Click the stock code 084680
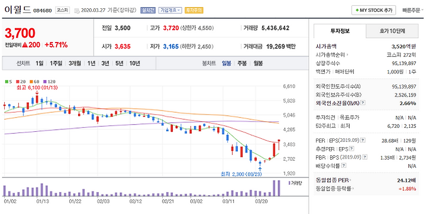 point(43,11)
